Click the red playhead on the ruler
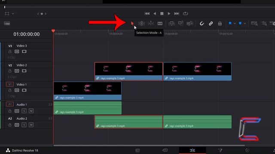This screenshot has width=275, height=154. pyautogui.click(x=53, y=31)
